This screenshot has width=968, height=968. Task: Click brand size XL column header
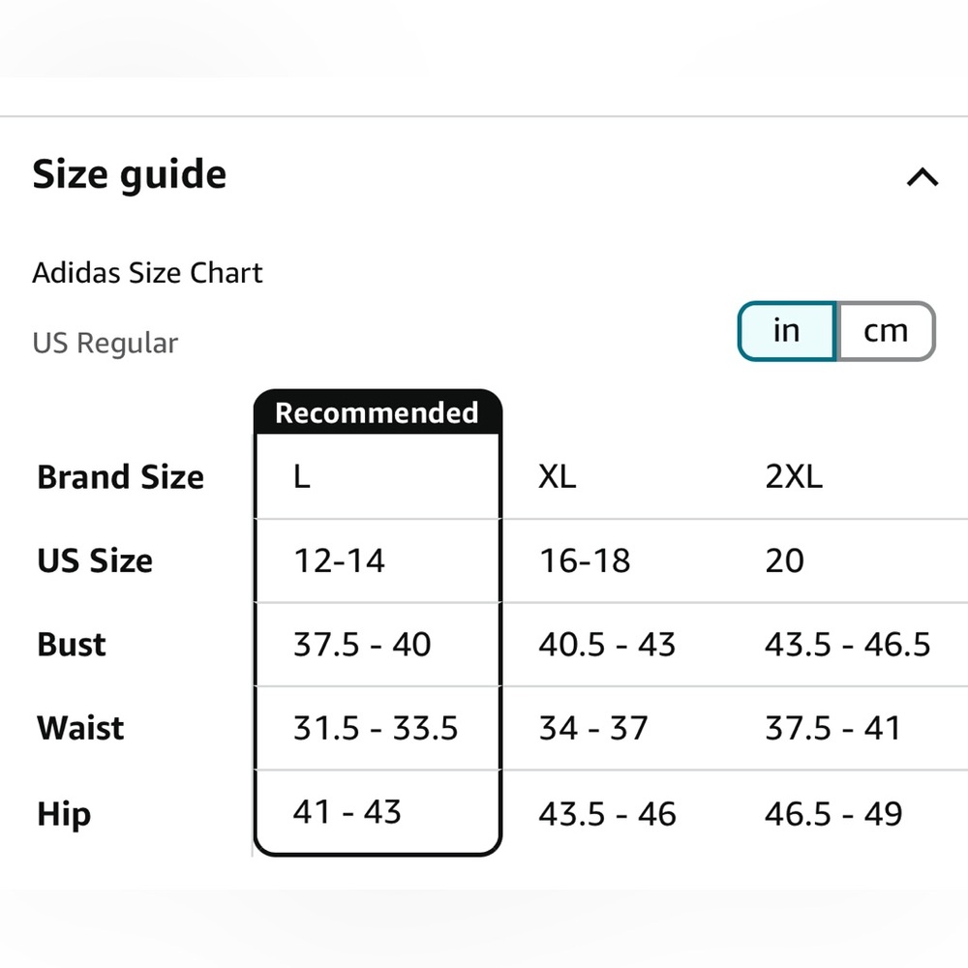pos(557,477)
